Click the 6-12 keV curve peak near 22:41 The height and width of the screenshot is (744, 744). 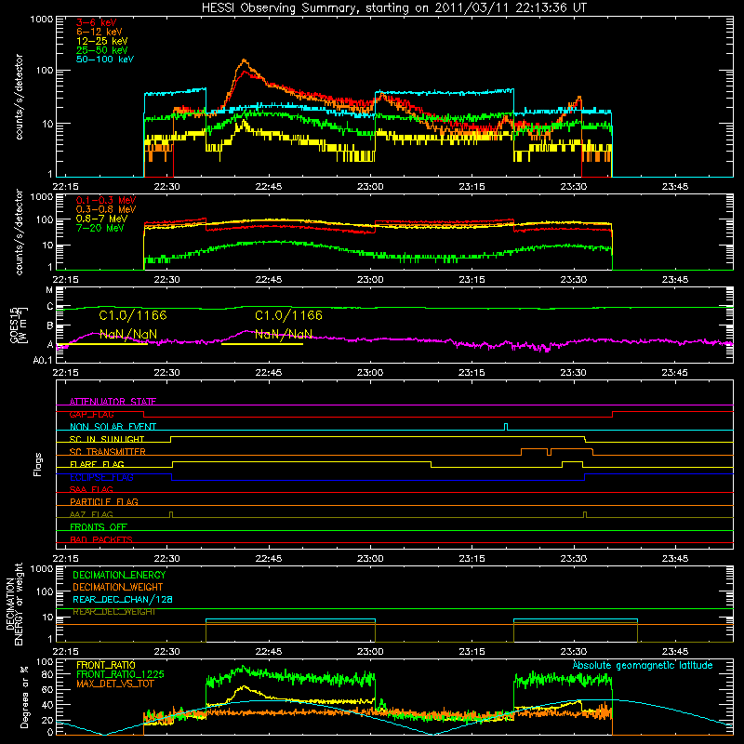tap(245, 60)
